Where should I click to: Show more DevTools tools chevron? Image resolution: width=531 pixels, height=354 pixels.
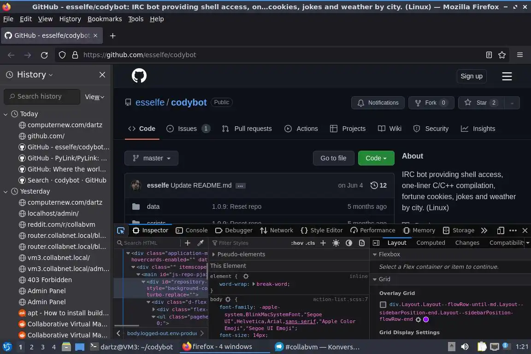click(484, 230)
